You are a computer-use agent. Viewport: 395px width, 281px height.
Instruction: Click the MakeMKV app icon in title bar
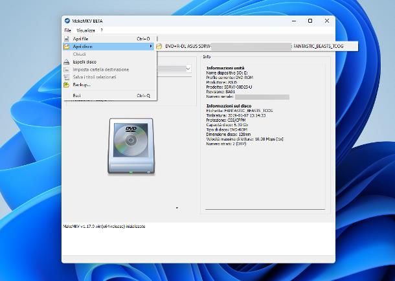click(67, 21)
